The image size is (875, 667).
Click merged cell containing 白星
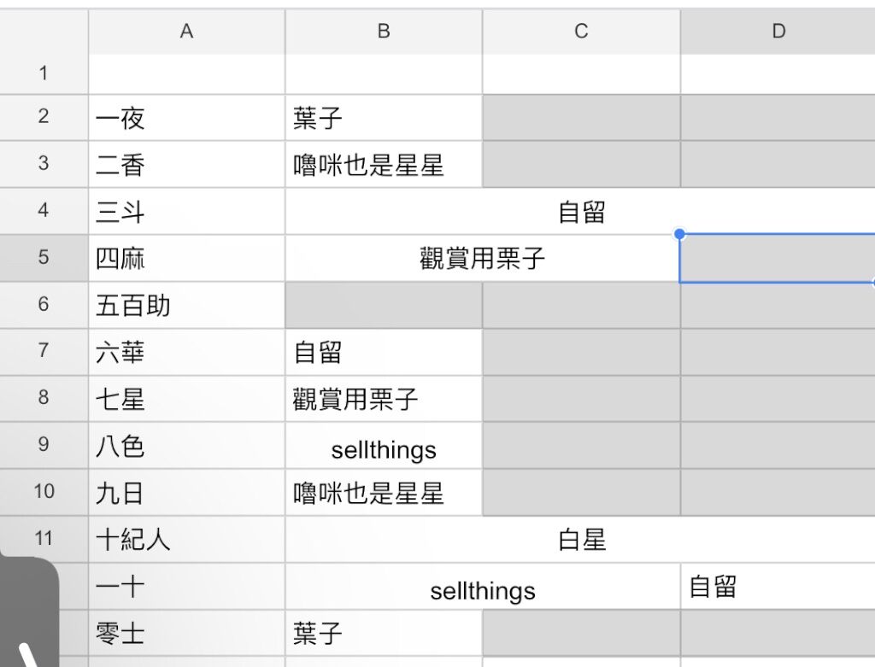[580, 539]
